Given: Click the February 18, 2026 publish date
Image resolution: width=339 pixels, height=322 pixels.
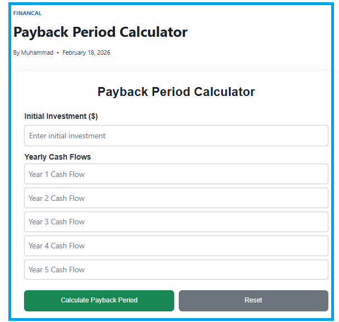Looking at the screenshot, I should point(86,52).
